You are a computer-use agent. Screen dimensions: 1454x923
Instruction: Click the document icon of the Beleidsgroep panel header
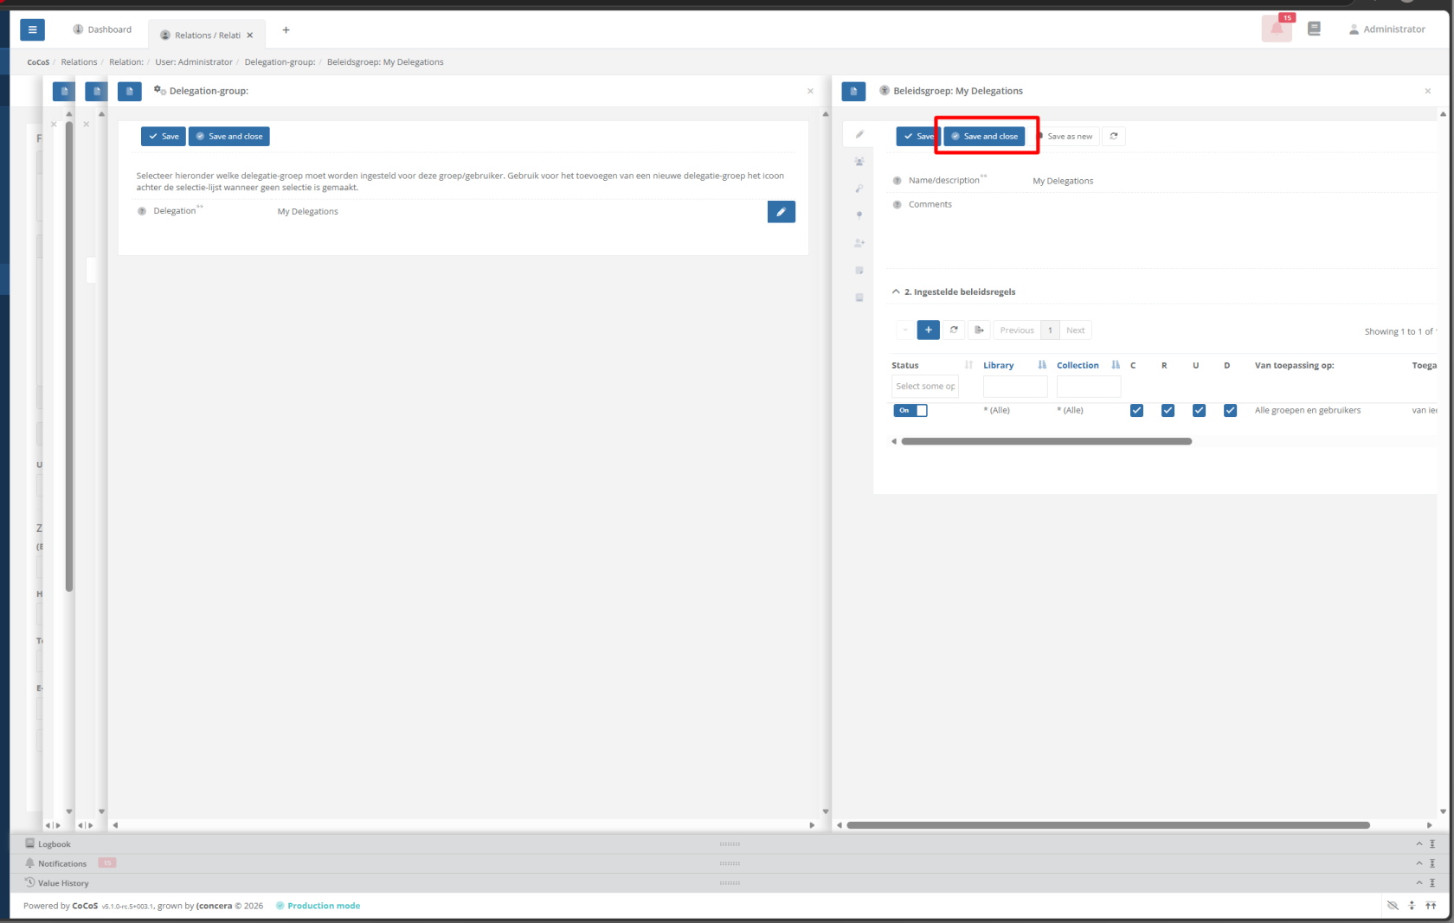pos(853,91)
